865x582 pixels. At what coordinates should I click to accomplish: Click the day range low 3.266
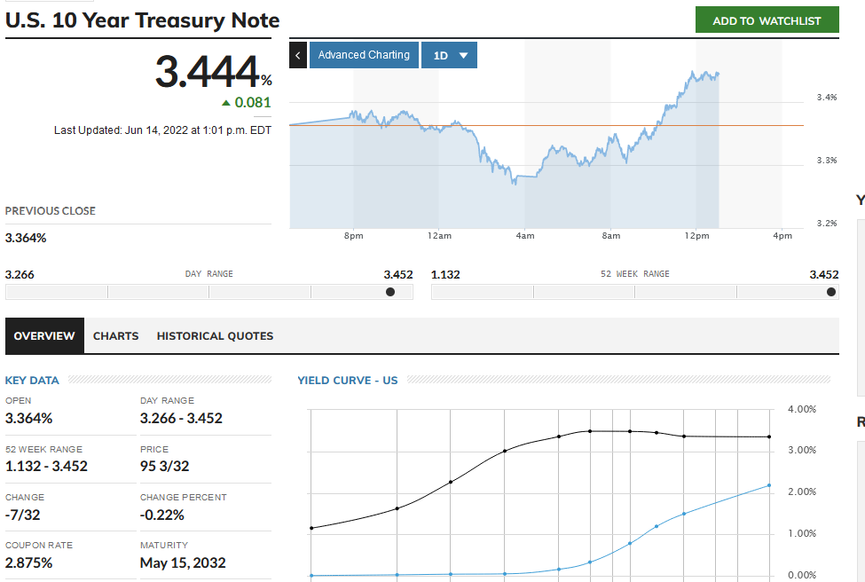click(x=20, y=275)
